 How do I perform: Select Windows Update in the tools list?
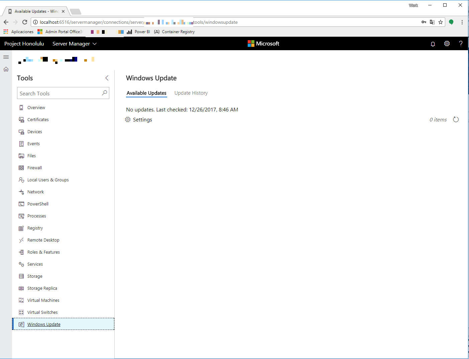pos(63,324)
